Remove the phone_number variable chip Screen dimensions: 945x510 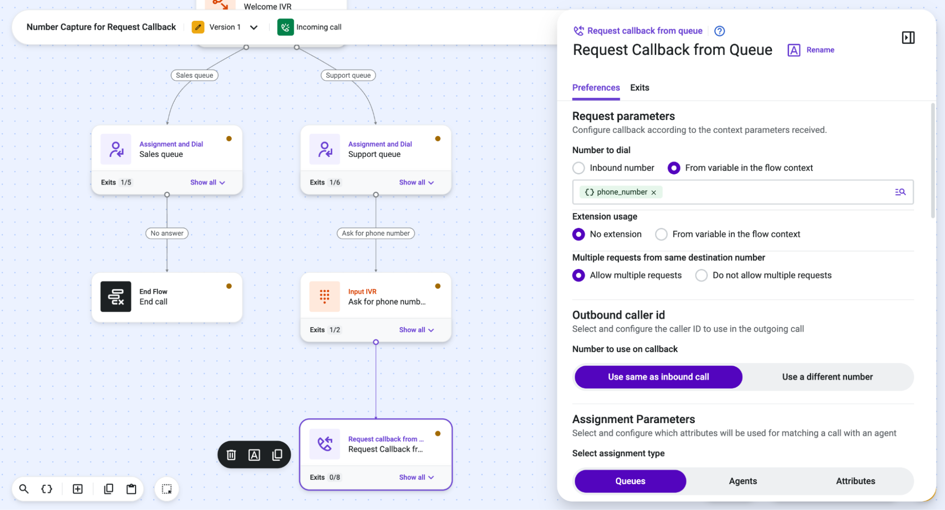tap(654, 192)
